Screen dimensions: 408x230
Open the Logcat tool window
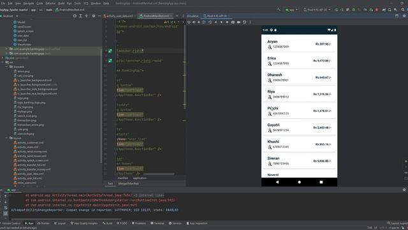click(x=60, y=223)
